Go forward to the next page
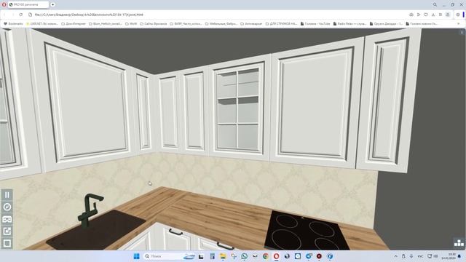The image size is (466, 262). [x=13, y=15]
